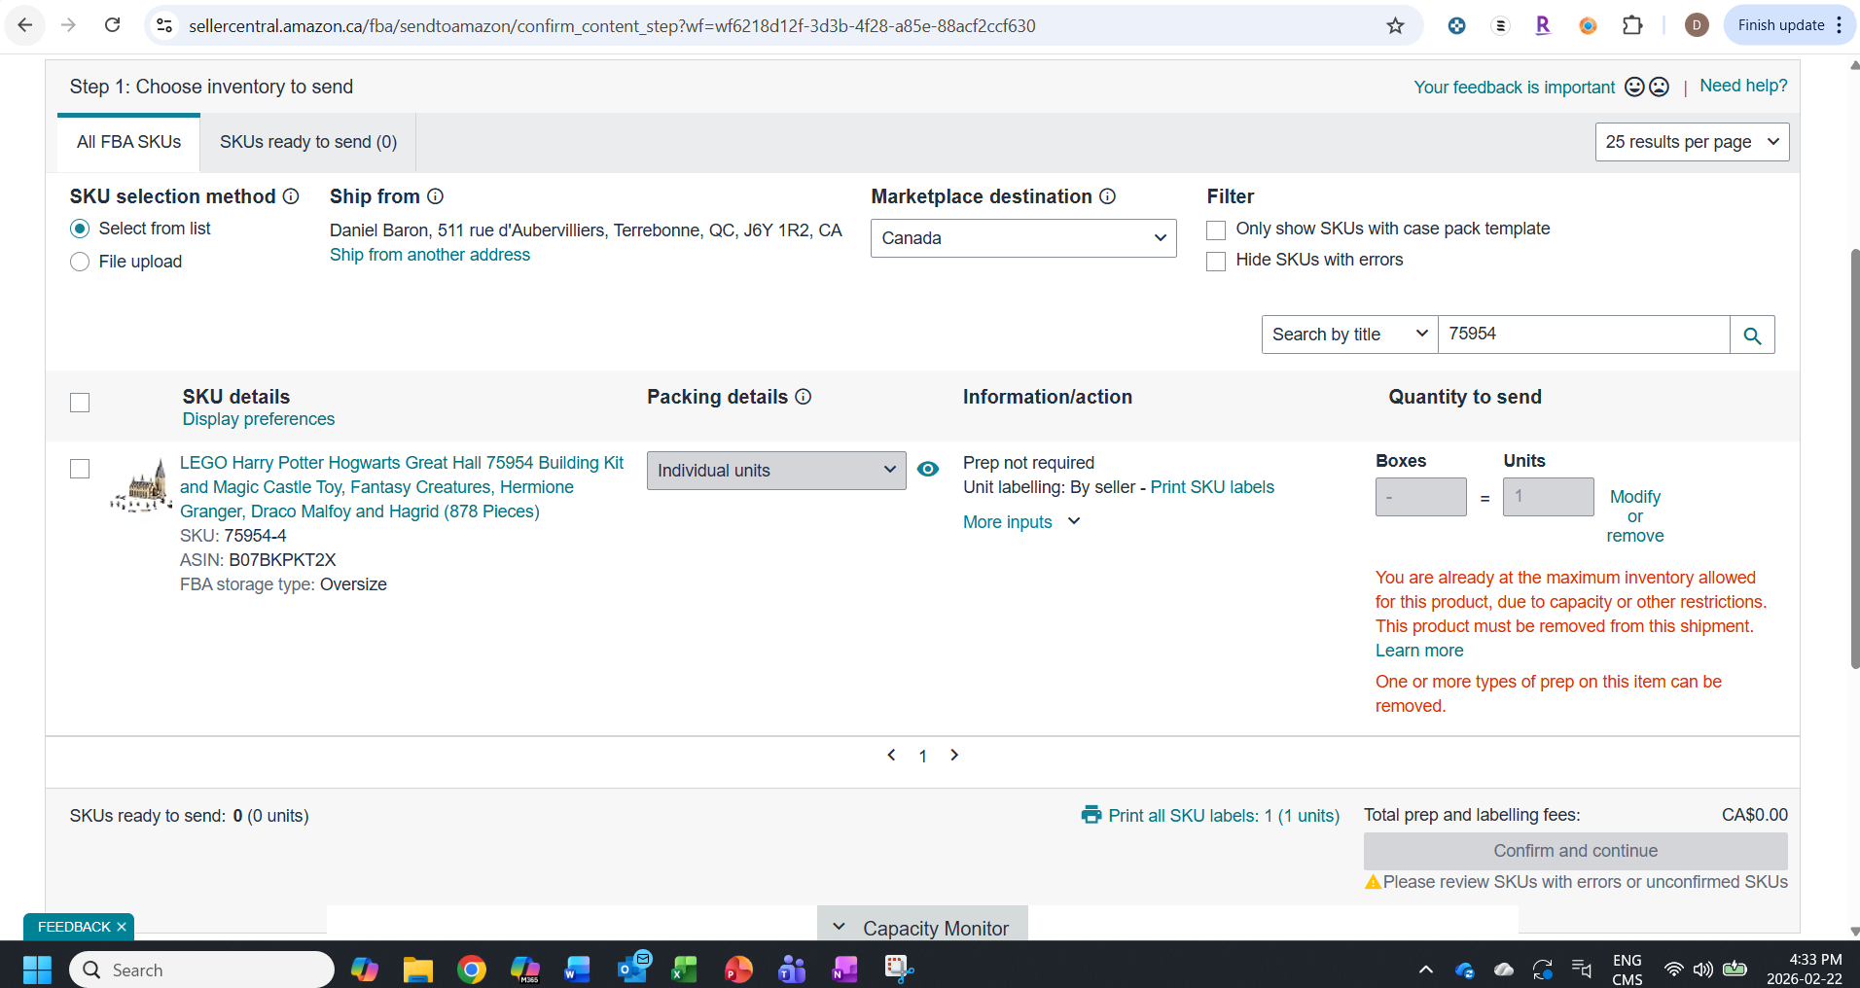Open PowerPoint from the taskbar

click(738, 970)
